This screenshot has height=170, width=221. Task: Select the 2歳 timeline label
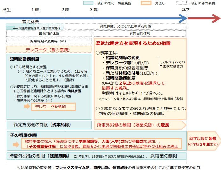pos(65,10)
